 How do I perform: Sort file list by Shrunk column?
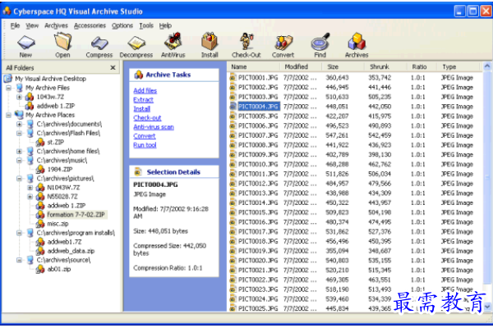pos(386,67)
